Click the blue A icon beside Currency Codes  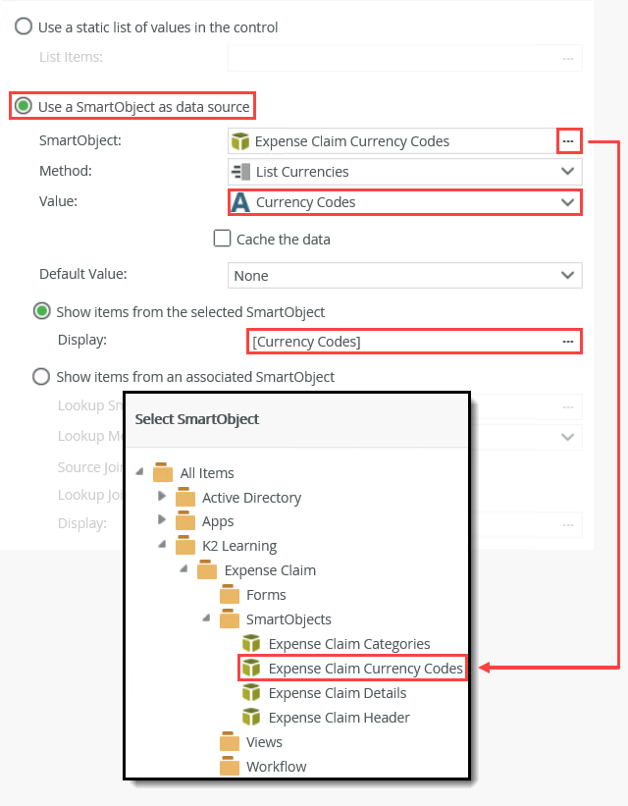(240, 202)
